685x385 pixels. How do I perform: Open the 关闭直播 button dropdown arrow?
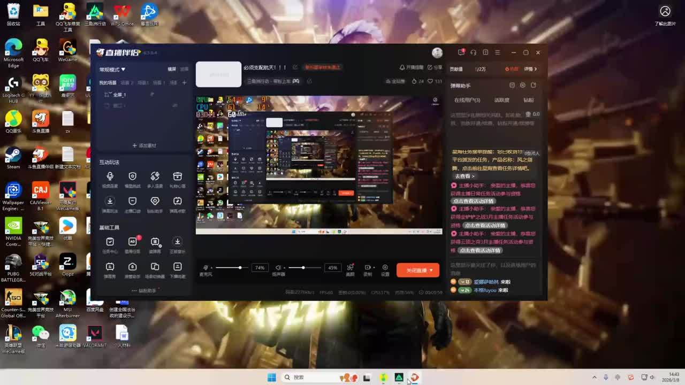coord(431,271)
